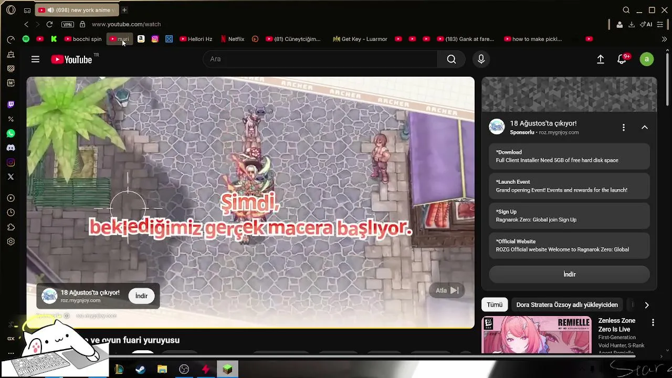This screenshot has width=672, height=378.
Task: Click the YouTube search magnifier button
Action: (x=451, y=59)
